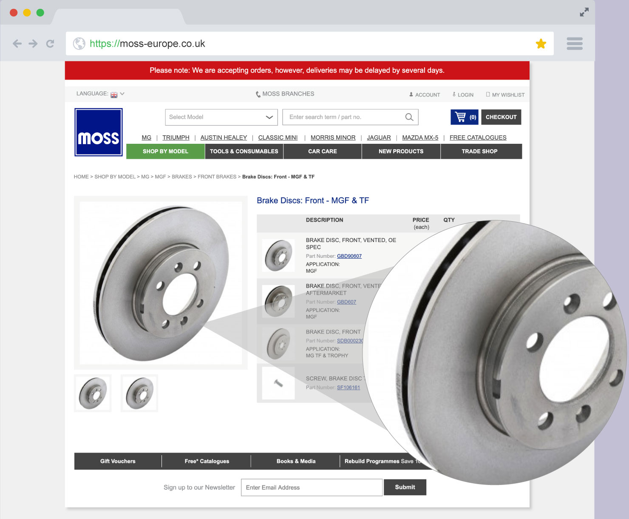This screenshot has height=519, width=629.
Task: Reload the page with refresh icon
Action: click(x=50, y=43)
